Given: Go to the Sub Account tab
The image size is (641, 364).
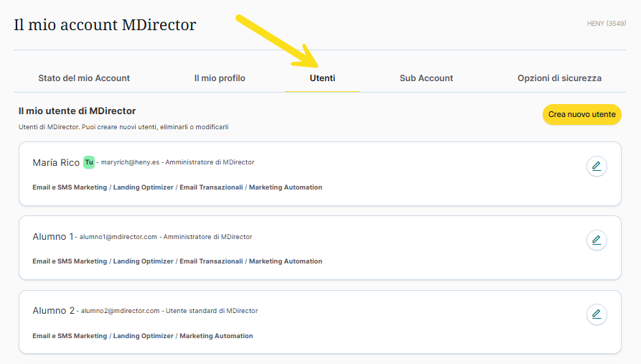Looking at the screenshot, I should [426, 78].
